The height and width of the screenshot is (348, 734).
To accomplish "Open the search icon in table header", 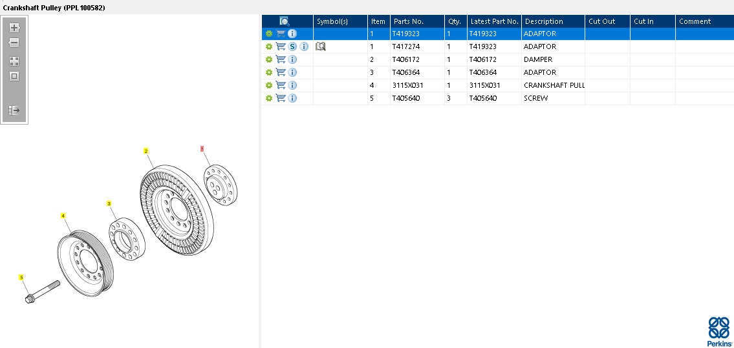I will [x=284, y=21].
